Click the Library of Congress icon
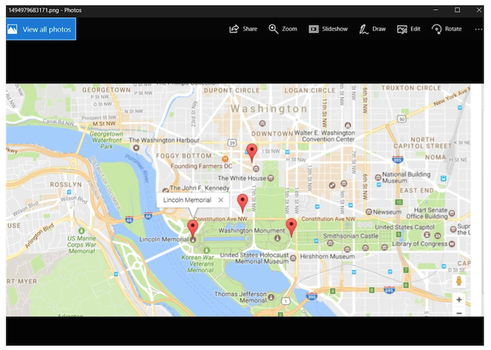 pyautogui.click(x=452, y=244)
